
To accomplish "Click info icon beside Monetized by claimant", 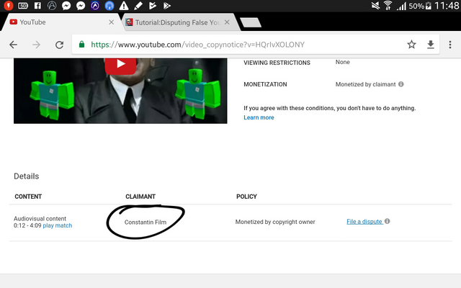I will coord(401,84).
